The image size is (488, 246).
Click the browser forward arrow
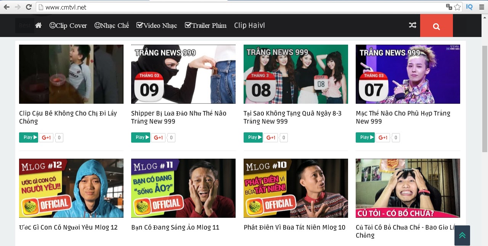click(18, 7)
